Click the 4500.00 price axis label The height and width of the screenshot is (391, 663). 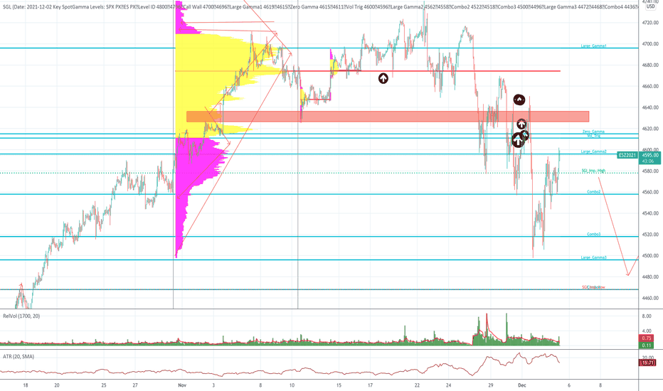[x=650, y=256]
